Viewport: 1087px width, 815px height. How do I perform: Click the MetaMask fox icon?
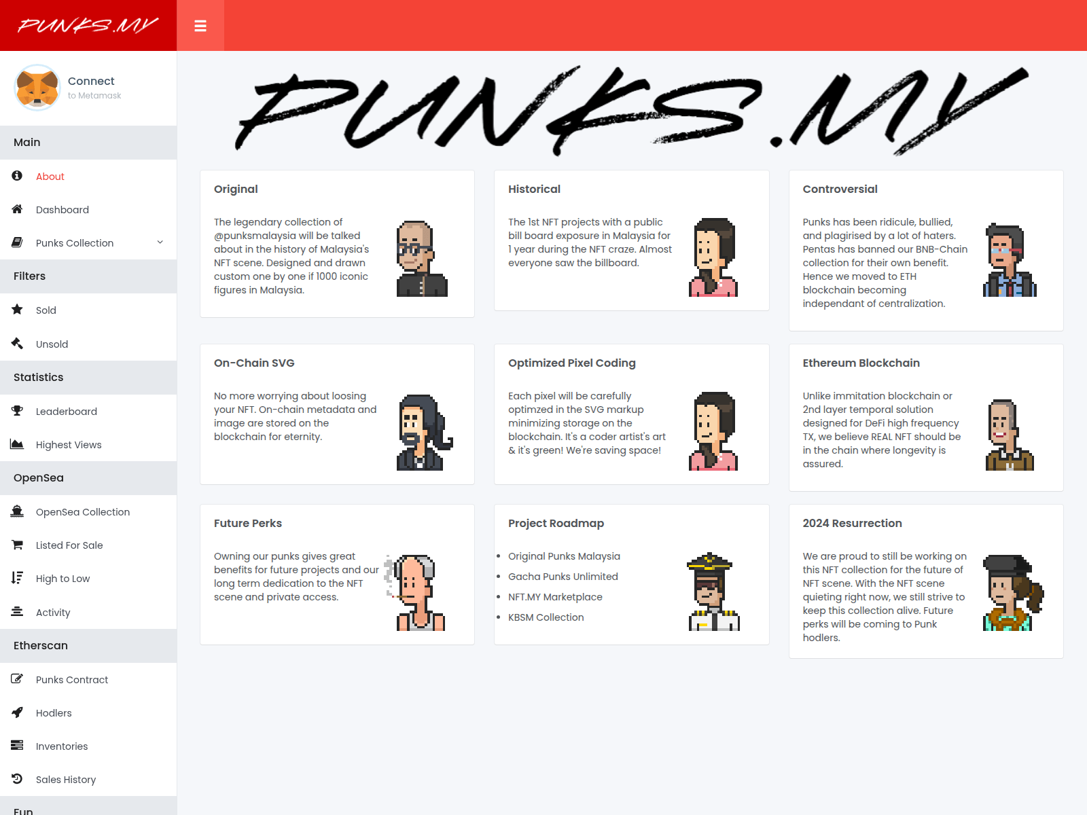[37, 88]
